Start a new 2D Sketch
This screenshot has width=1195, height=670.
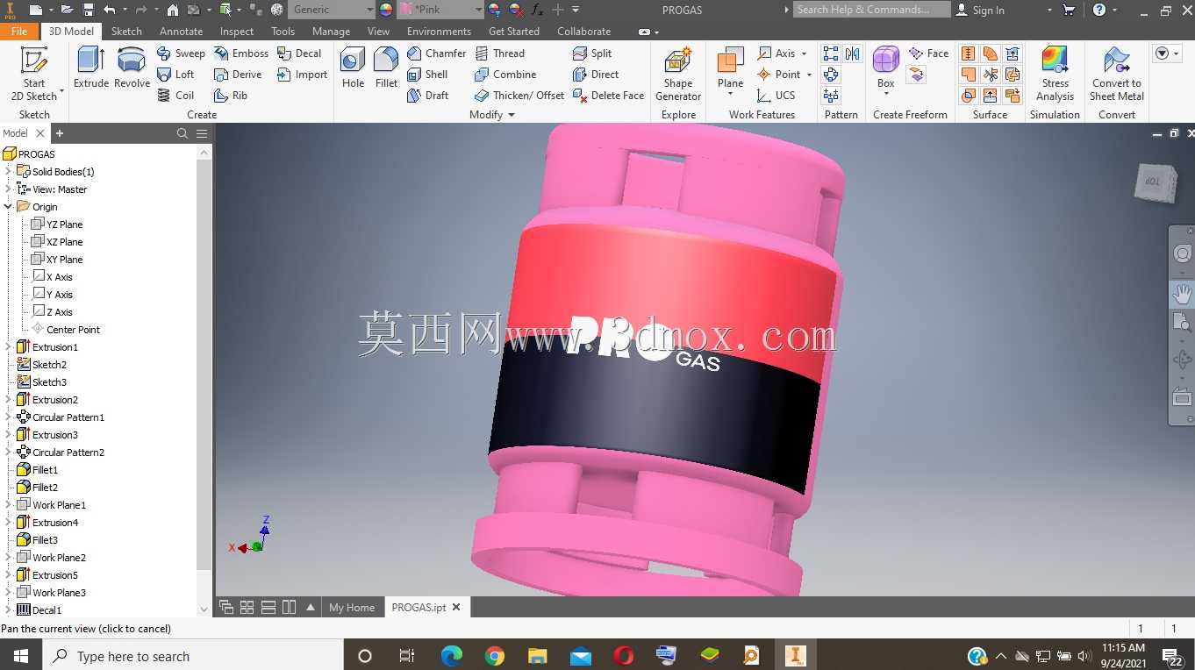[x=34, y=75]
